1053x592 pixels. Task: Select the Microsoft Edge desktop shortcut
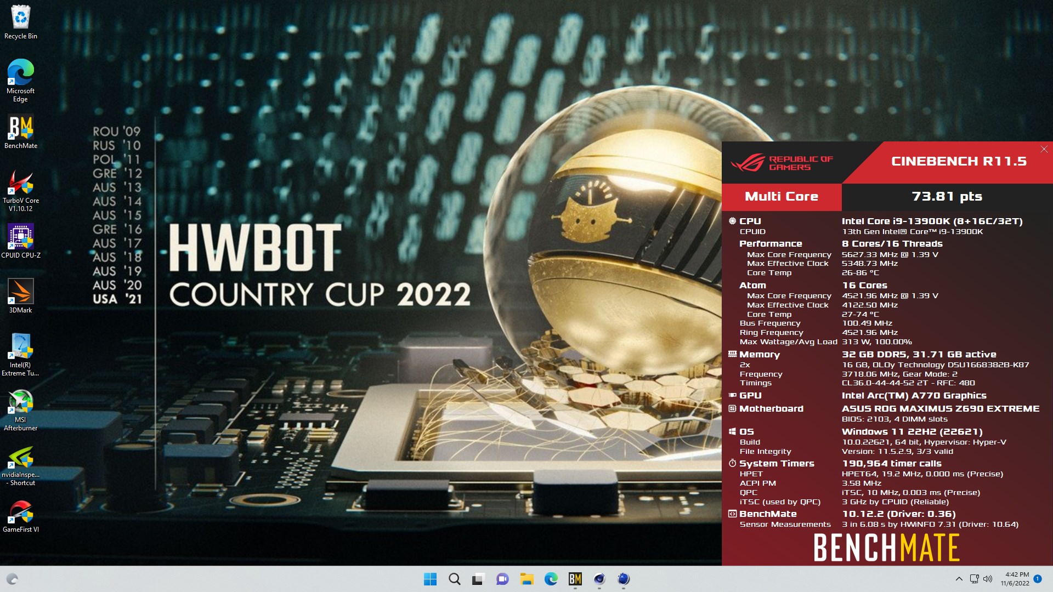pyautogui.click(x=21, y=81)
